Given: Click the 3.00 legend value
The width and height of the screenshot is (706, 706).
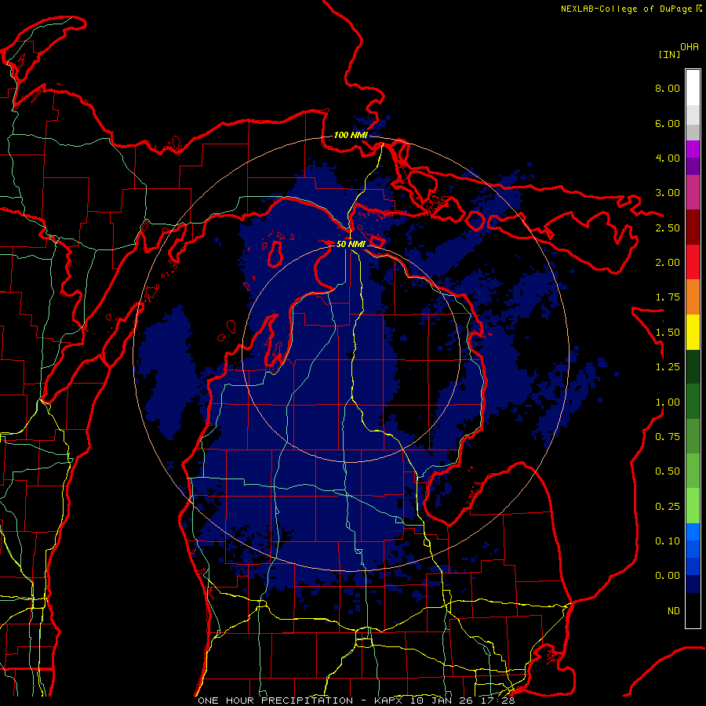Looking at the screenshot, I should (x=668, y=193).
